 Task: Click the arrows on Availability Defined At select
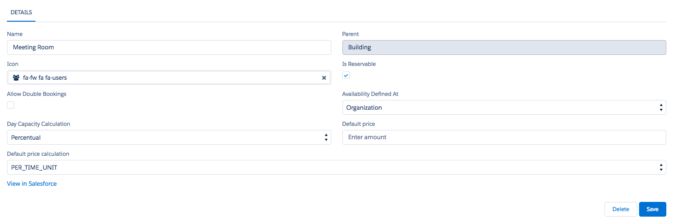coord(661,107)
